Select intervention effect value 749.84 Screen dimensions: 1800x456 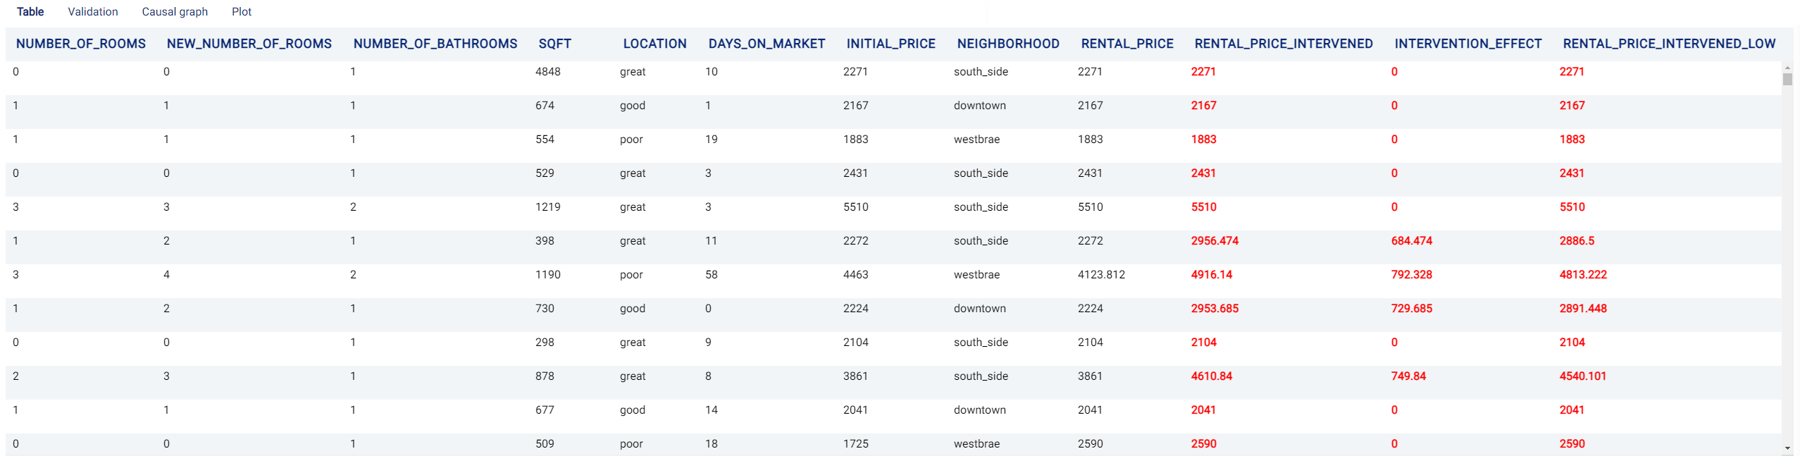tap(1408, 376)
